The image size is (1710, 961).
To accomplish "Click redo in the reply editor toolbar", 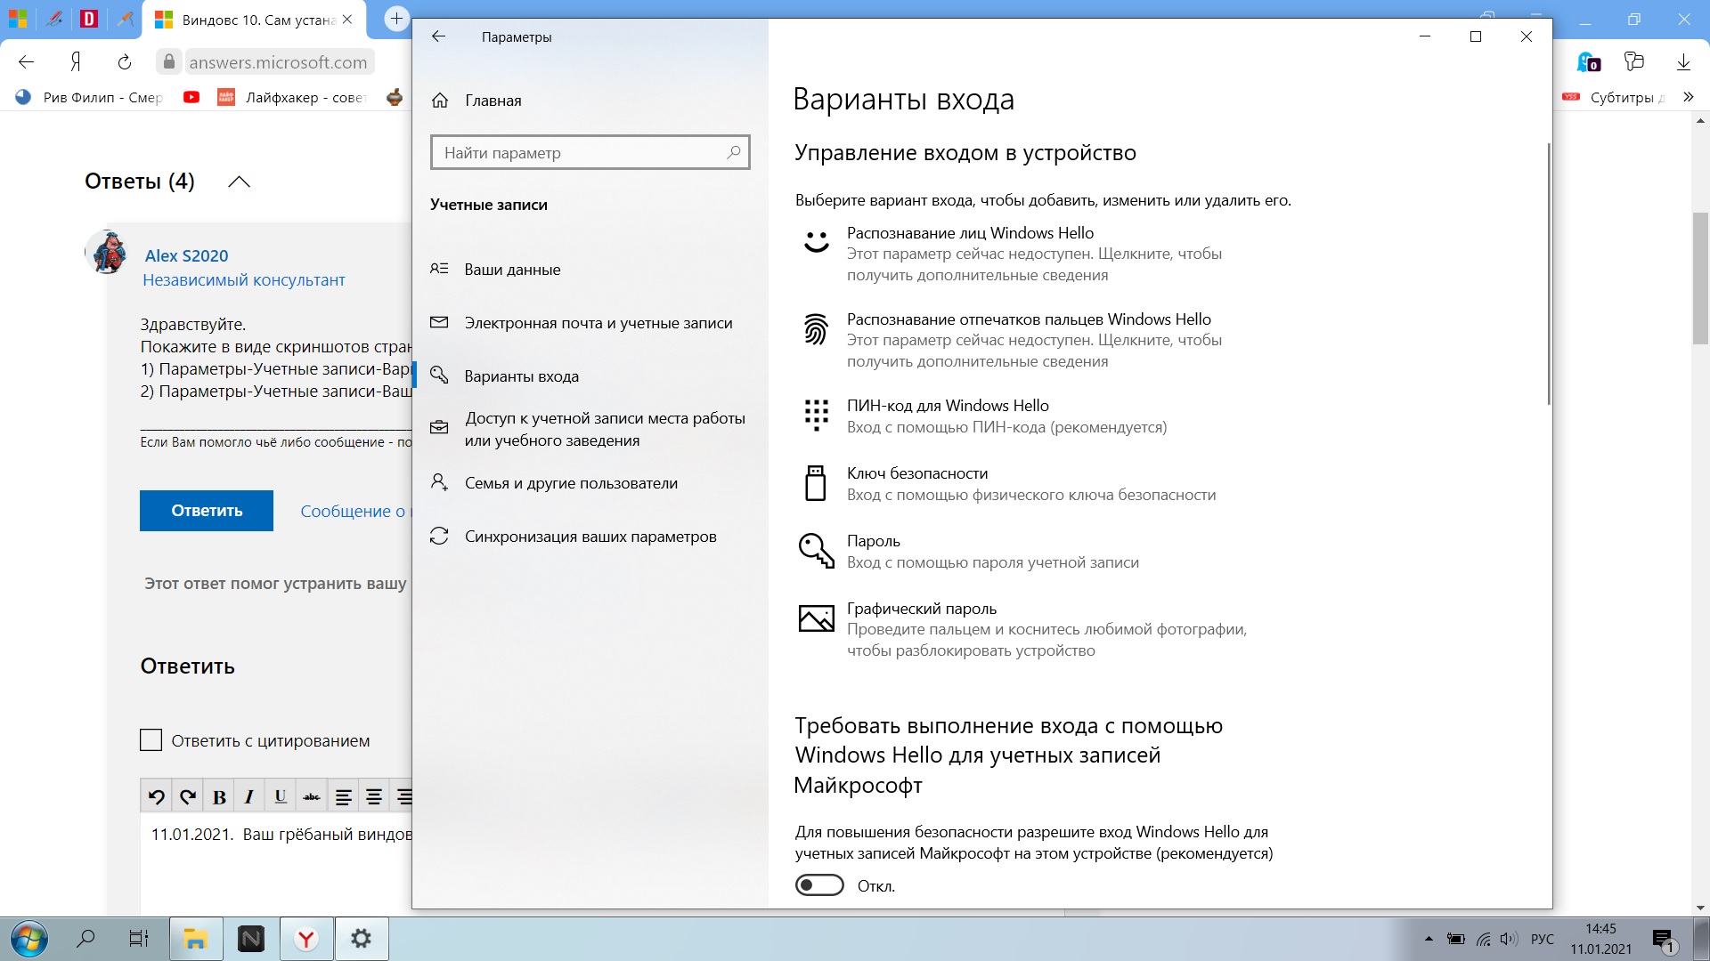I will pos(187,796).
